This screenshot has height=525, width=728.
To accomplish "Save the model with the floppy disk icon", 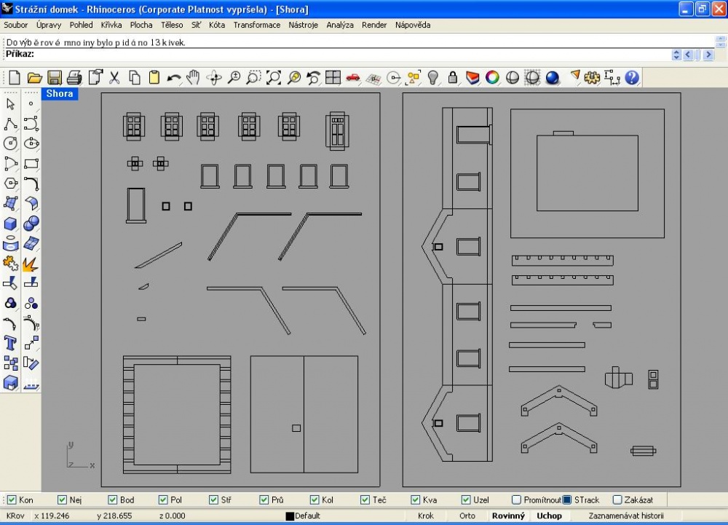I will 55,77.
